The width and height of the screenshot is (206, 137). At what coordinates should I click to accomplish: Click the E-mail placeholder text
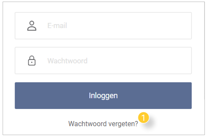point(57,25)
